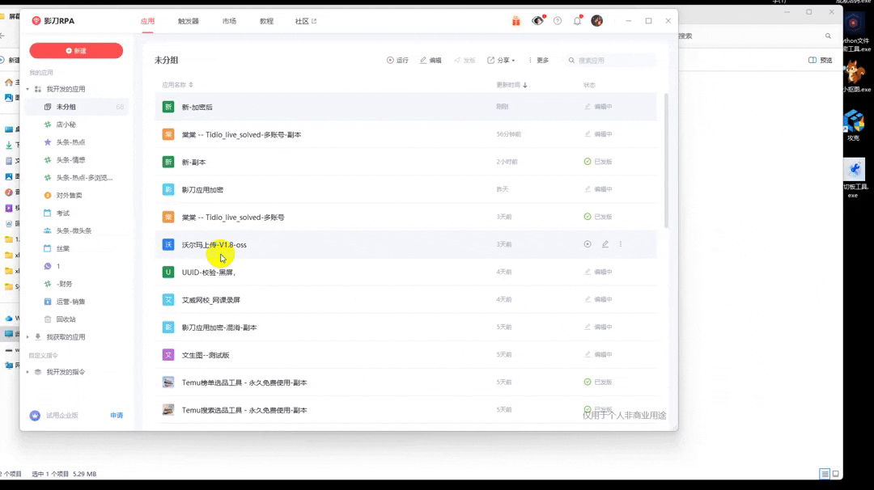Run the 沃尔玛上传-V1.8-oss app via play icon

pos(588,244)
